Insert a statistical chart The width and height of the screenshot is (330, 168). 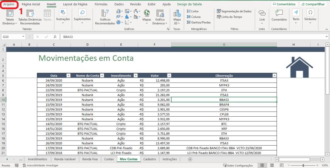[x=128, y=17]
